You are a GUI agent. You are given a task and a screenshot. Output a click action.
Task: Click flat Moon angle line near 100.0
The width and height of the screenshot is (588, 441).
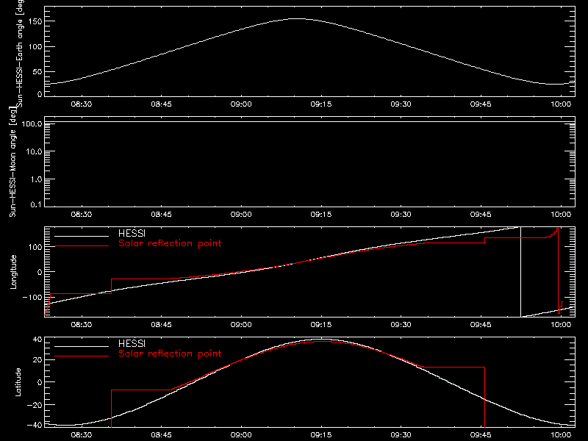coord(309,122)
